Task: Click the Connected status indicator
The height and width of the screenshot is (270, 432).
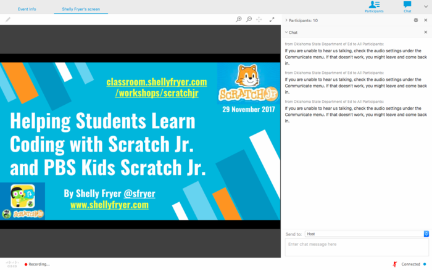Action: coord(413,264)
